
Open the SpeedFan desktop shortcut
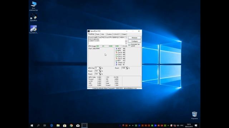pos(33,17)
